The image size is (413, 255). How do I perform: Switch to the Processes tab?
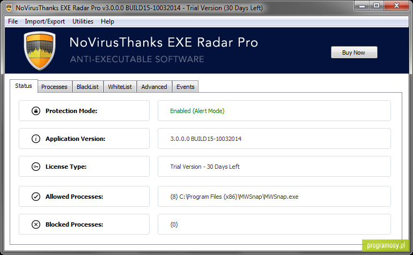[54, 87]
